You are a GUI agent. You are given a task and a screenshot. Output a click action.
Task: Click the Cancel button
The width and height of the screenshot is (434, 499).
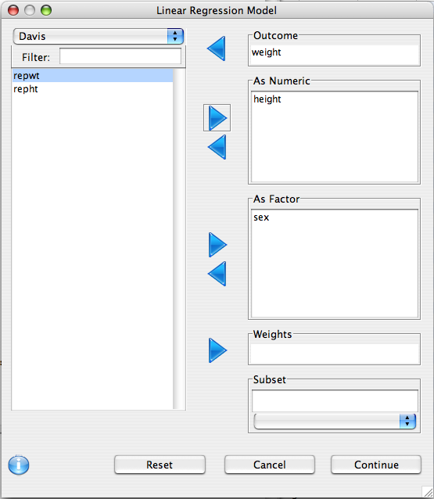tap(270, 465)
